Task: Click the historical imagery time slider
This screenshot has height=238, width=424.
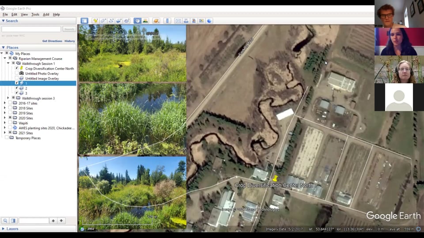Action: tap(123, 37)
